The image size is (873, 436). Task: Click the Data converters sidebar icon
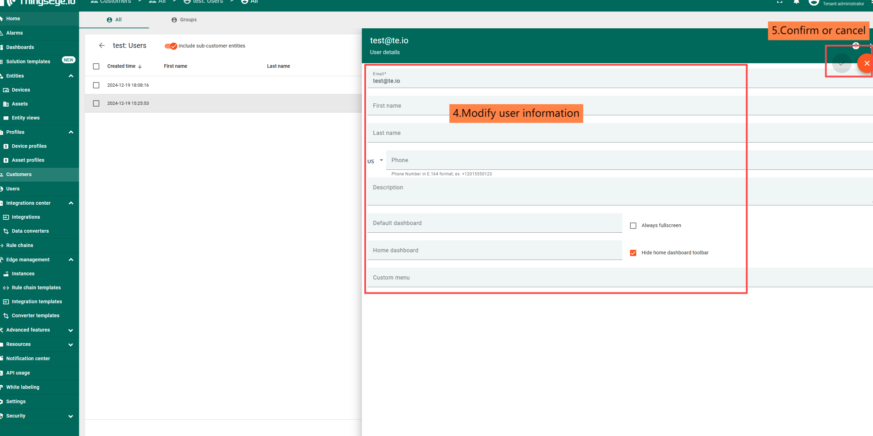coord(6,231)
